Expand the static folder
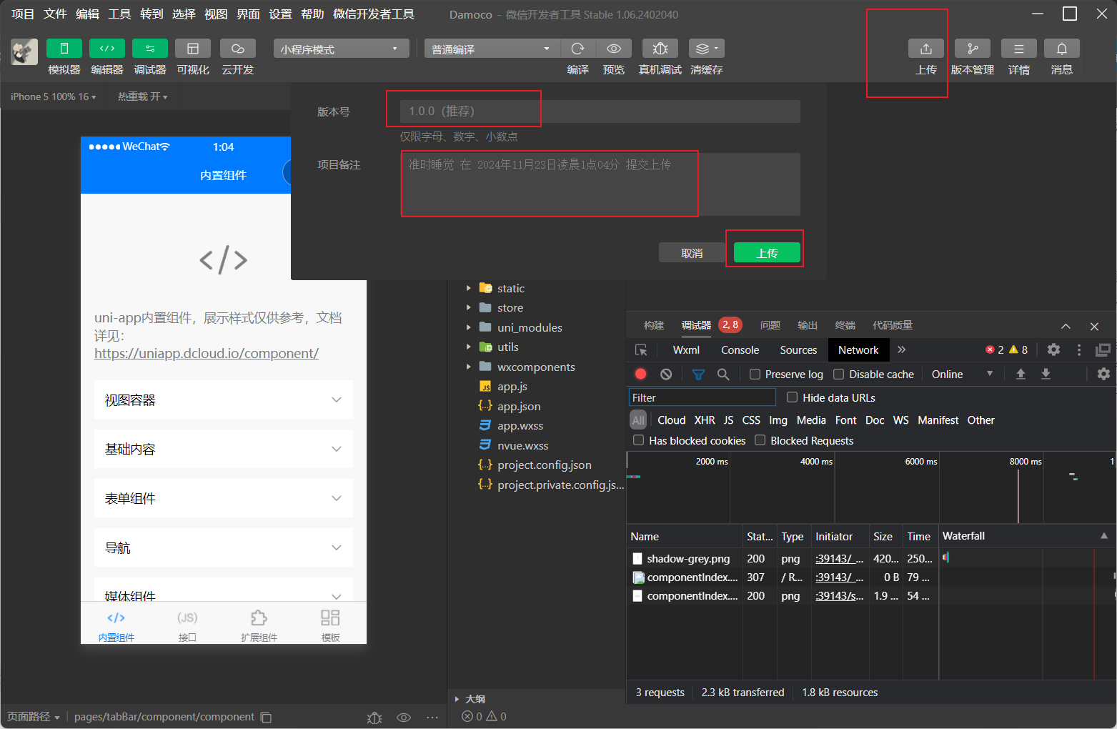Viewport: 1117px width, 729px height. point(469,288)
